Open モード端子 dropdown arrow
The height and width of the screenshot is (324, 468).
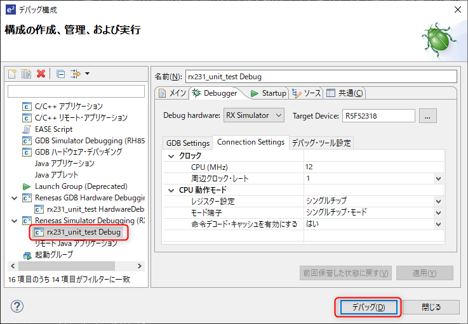click(x=438, y=213)
